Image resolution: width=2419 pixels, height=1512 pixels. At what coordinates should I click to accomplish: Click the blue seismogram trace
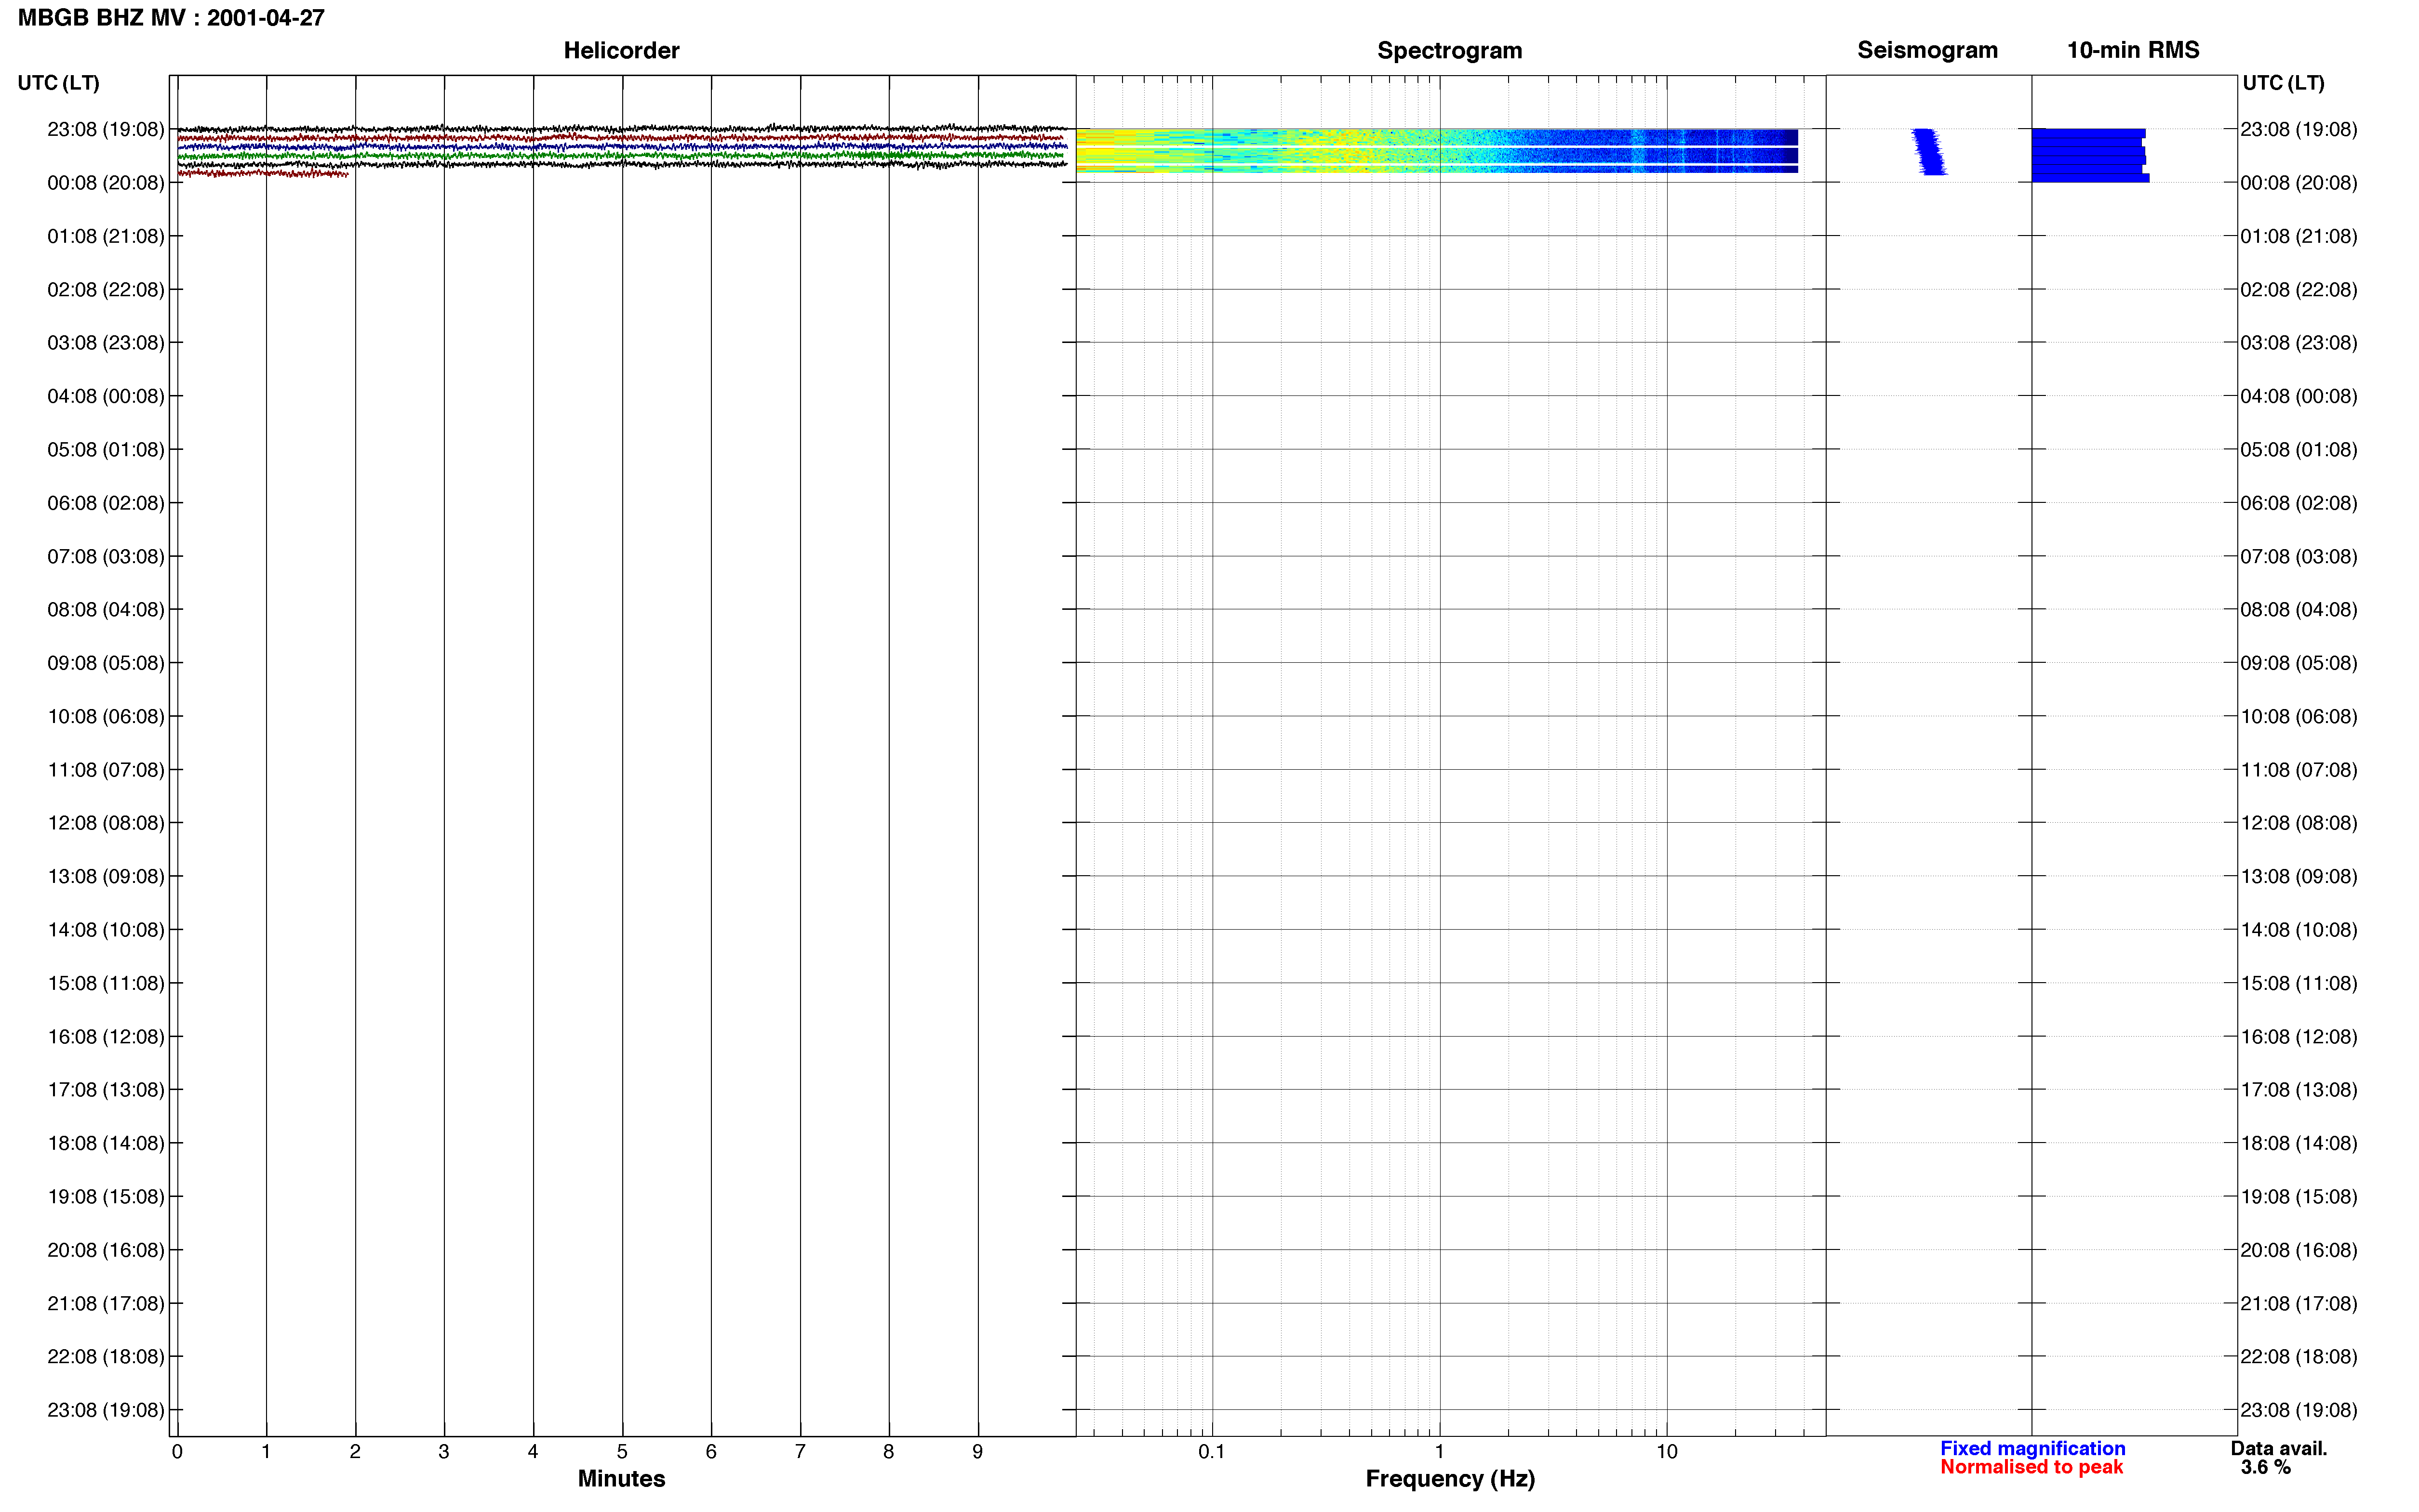pyautogui.click(x=1929, y=152)
